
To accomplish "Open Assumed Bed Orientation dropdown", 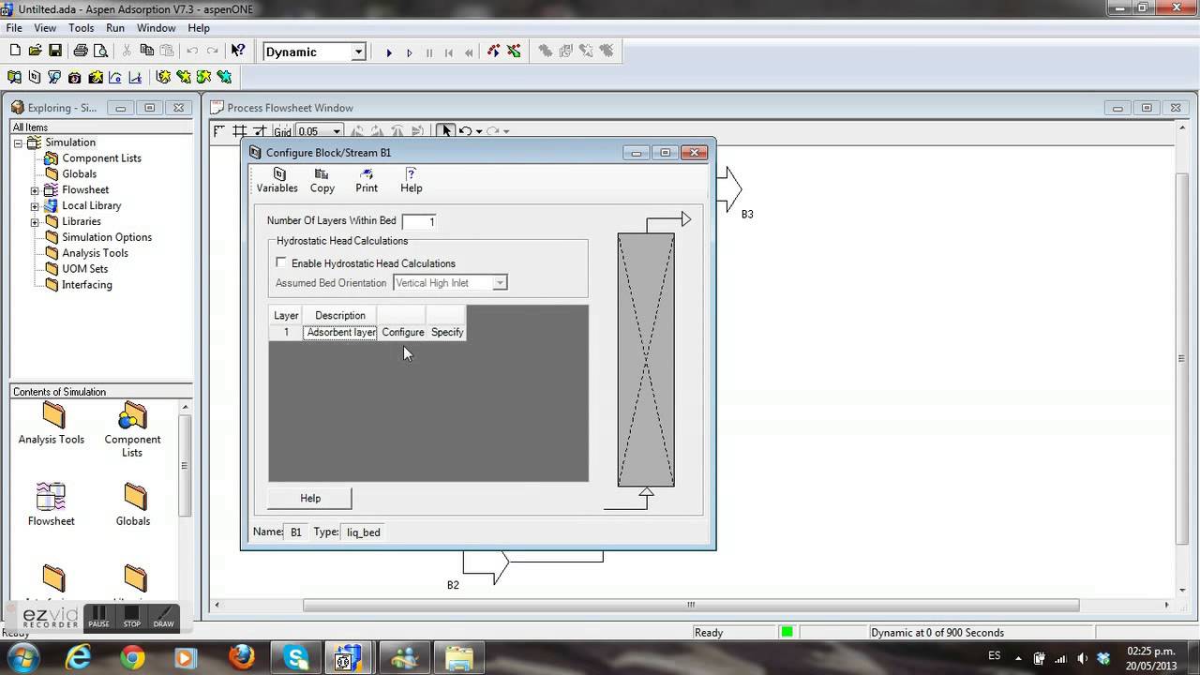I will pyautogui.click(x=500, y=282).
